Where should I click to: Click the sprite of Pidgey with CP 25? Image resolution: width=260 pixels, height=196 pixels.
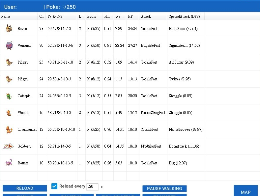coord(9,62)
